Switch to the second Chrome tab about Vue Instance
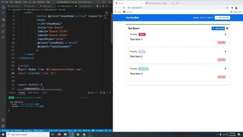Image resolution: width=243 pixels, height=137 pixels. (159, 3)
